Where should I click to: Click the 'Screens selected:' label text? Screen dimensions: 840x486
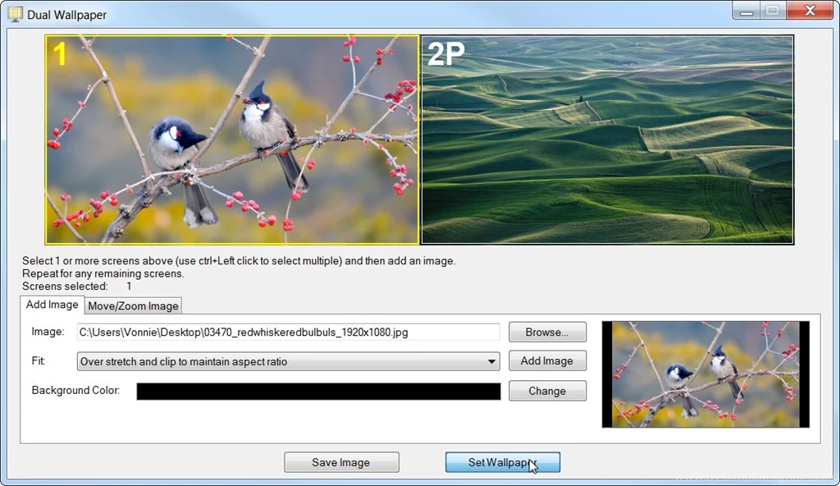[65, 287]
